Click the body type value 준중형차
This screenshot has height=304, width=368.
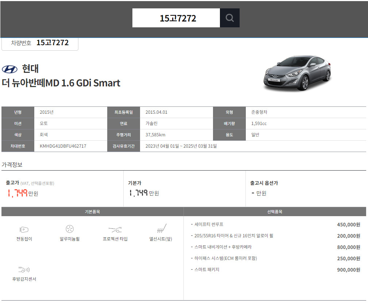(259, 112)
